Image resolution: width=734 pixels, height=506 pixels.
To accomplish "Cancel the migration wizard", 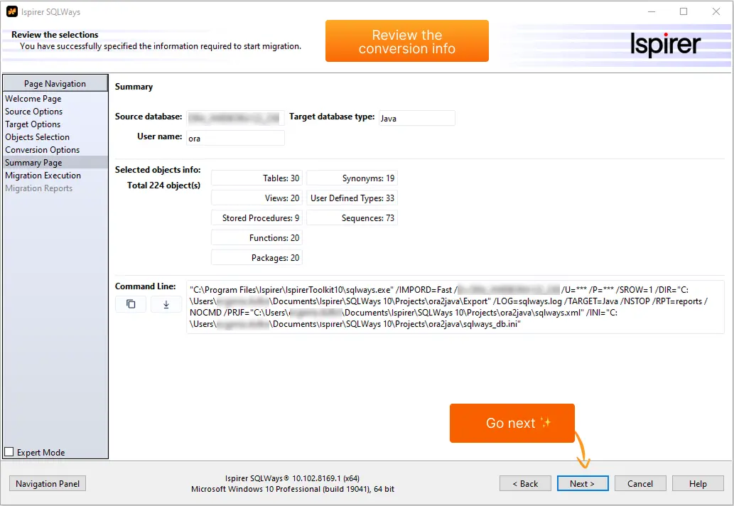I will 640,483.
